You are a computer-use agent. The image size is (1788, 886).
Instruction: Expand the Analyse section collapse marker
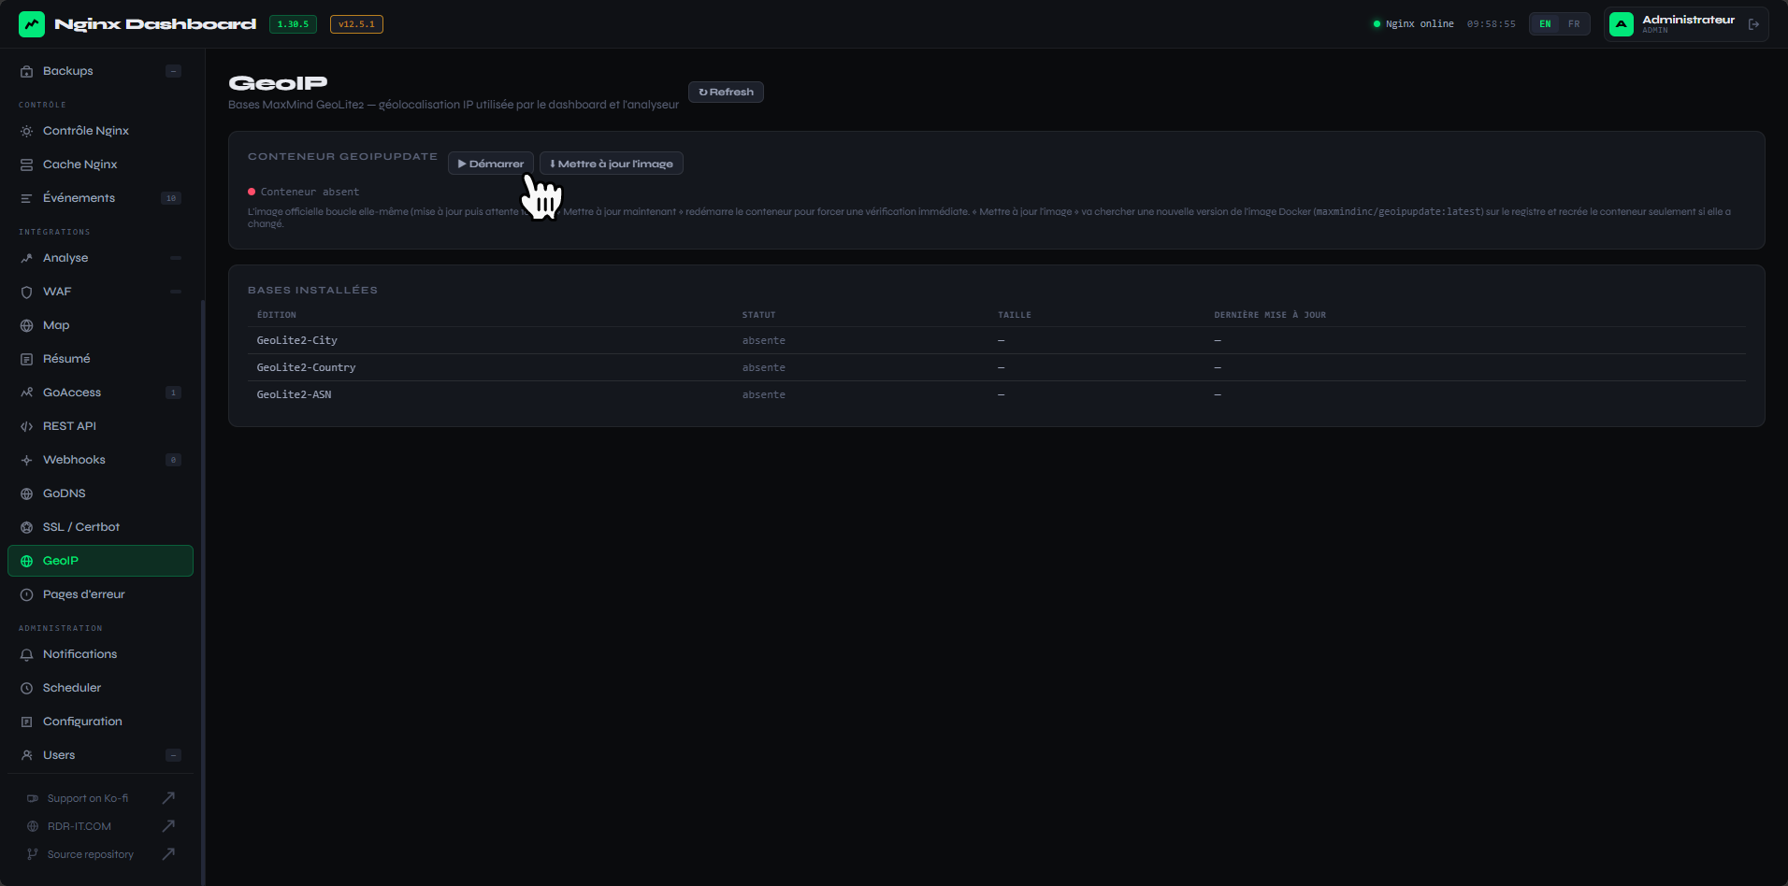[x=175, y=258]
